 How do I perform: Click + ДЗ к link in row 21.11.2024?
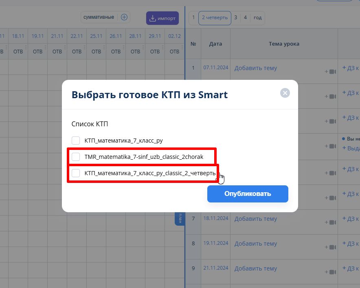(351, 268)
